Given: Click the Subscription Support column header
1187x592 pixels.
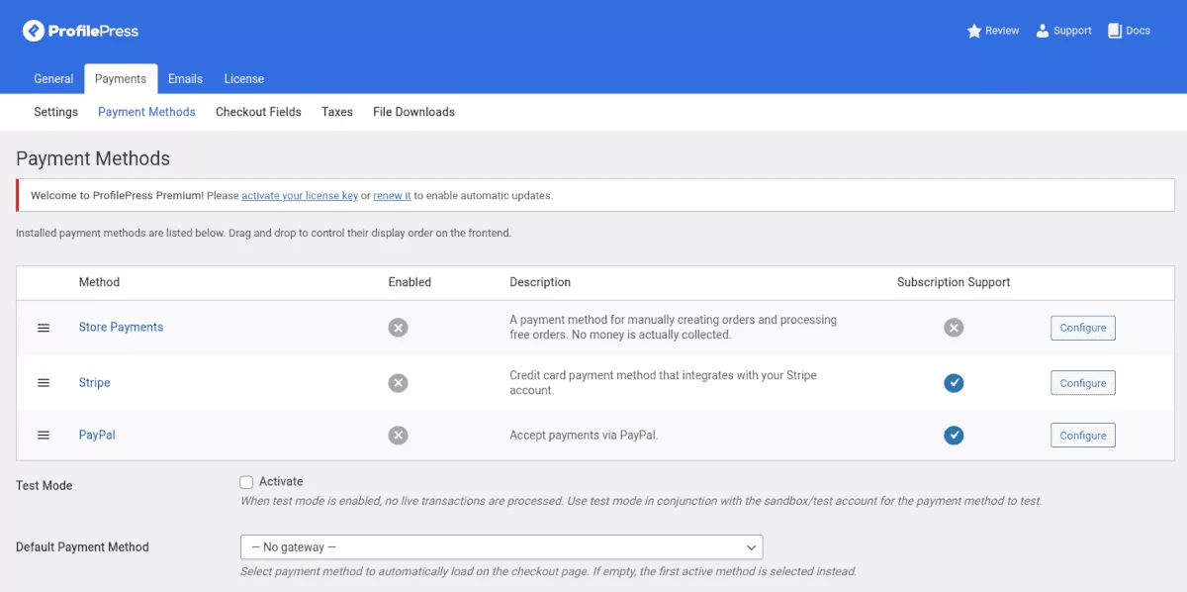Looking at the screenshot, I should point(954,282).
